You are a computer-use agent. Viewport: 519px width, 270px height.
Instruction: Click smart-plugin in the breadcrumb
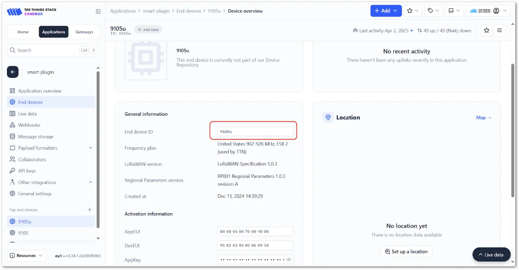tap(156, 11)
